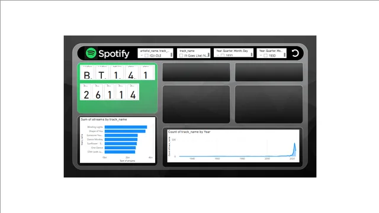Click the line chart peak near 2020
379x213 pixels.
click(295, 143)
